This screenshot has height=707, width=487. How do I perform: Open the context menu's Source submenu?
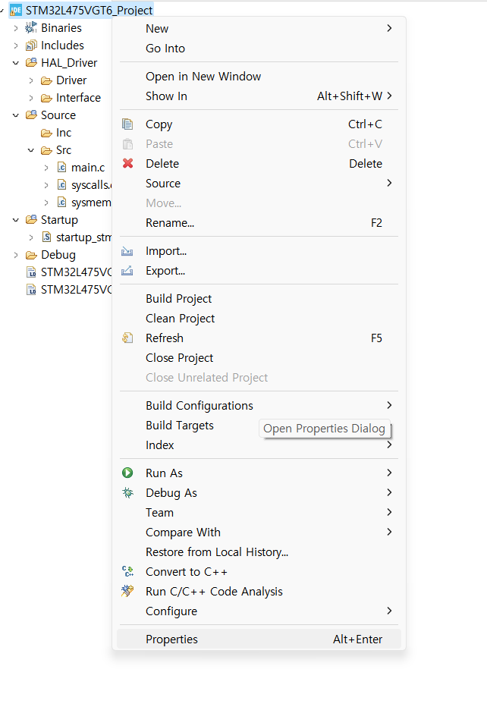coord(259,183)
